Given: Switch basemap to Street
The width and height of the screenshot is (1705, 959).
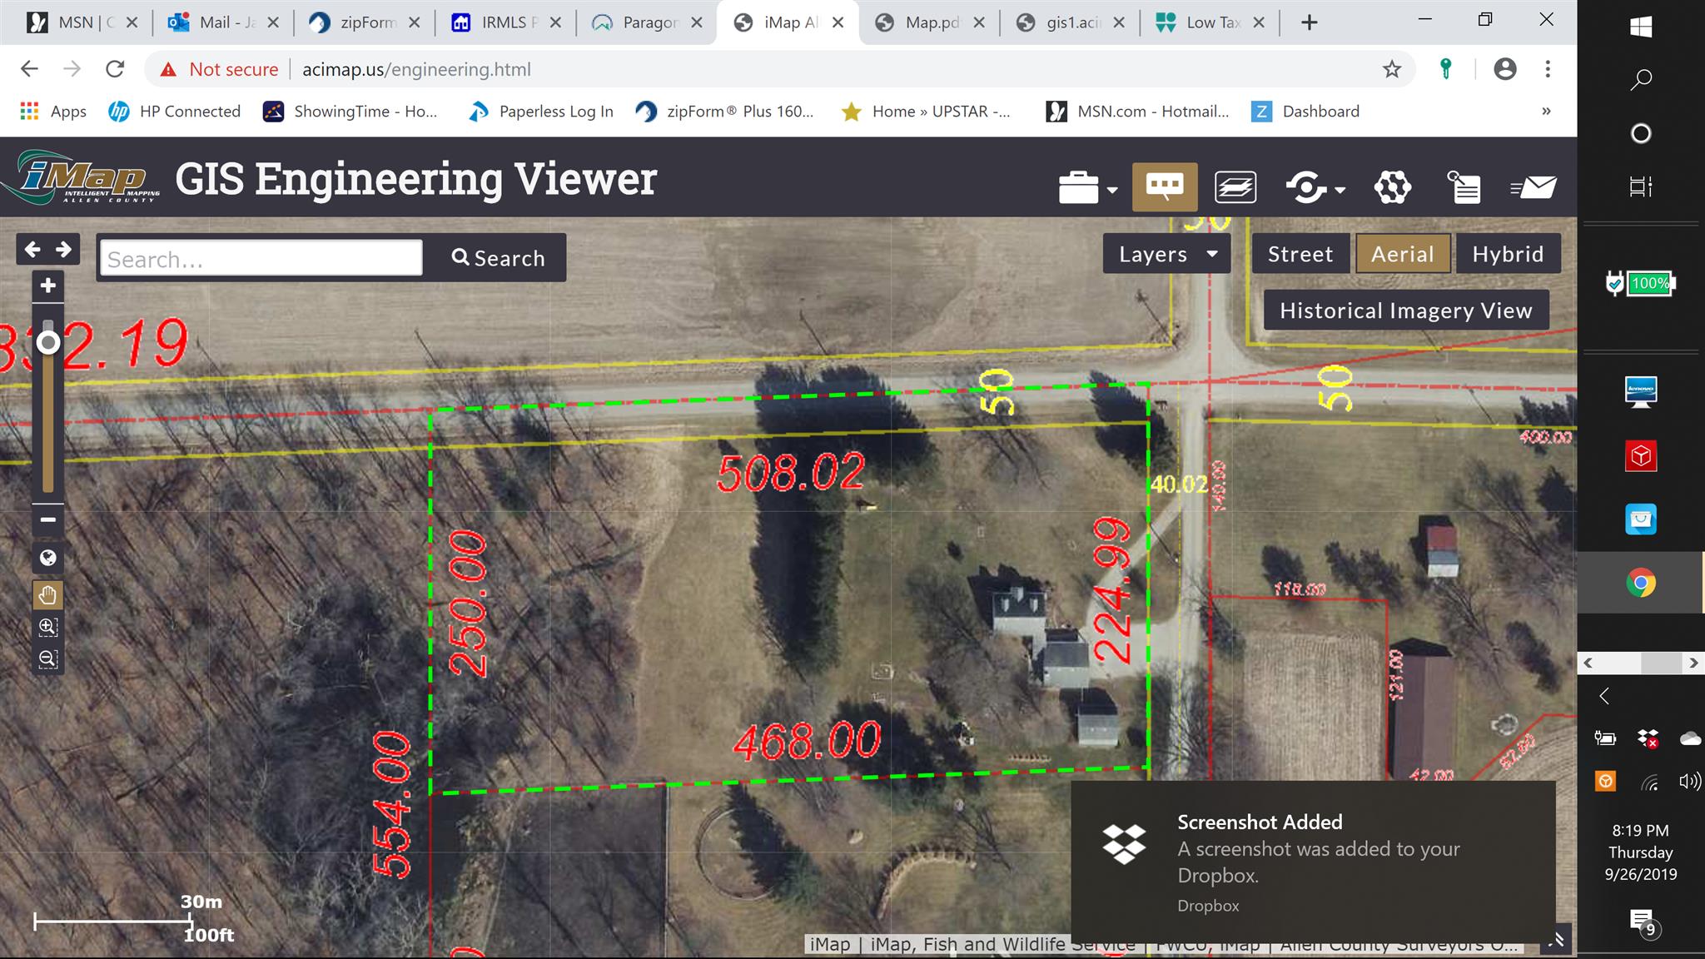Looking at the screenshot, I should (x=1300, y=254).
